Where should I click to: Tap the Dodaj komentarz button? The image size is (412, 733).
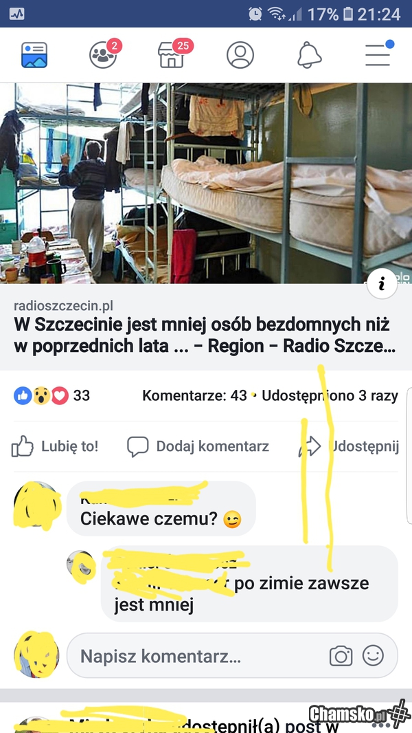click(x=198, y=446)
